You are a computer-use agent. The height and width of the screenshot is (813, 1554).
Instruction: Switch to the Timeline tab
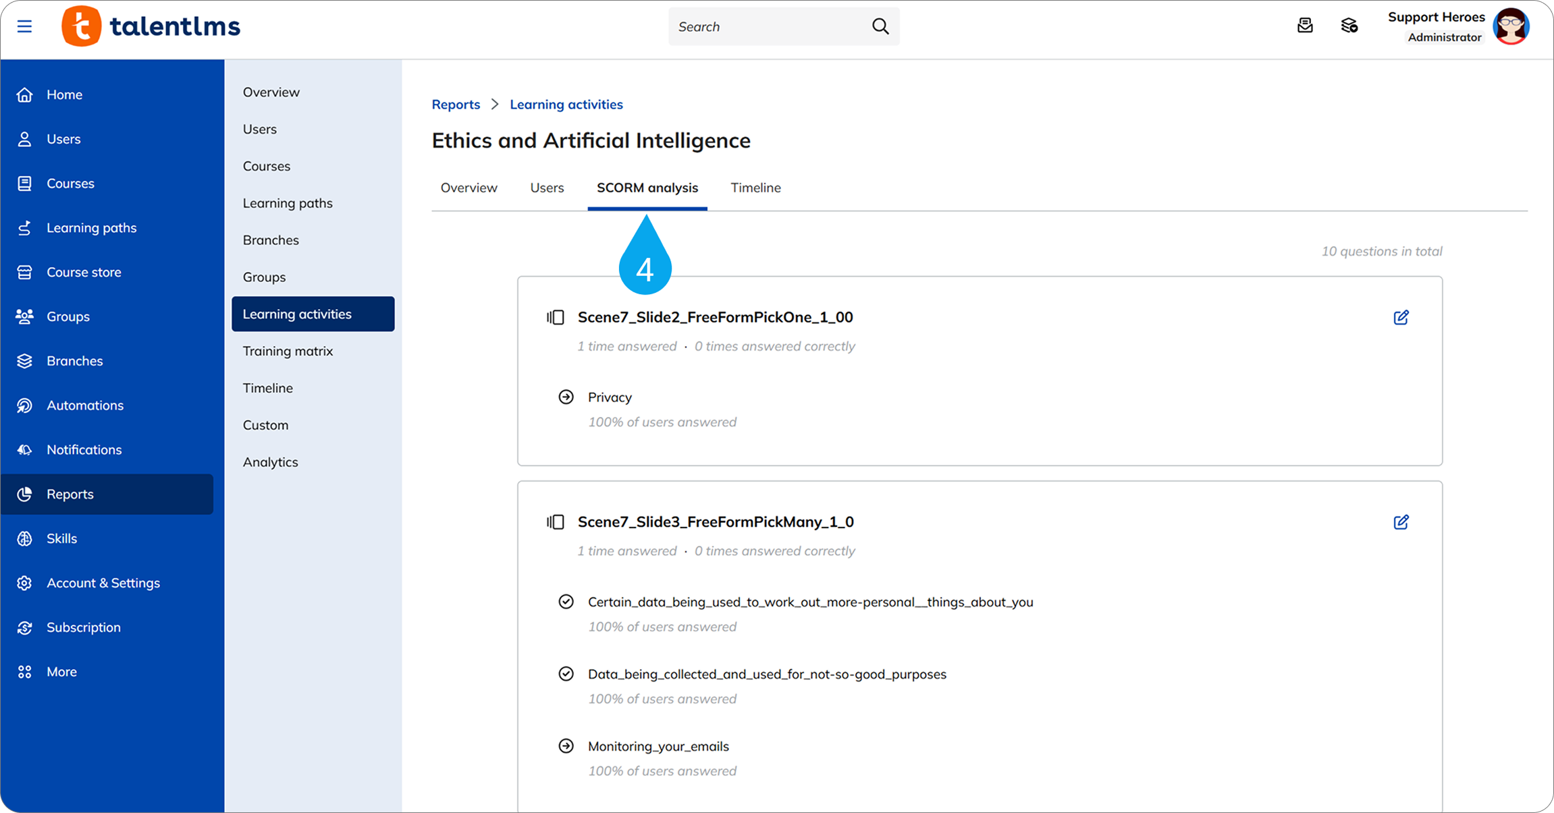coord(755,188)
